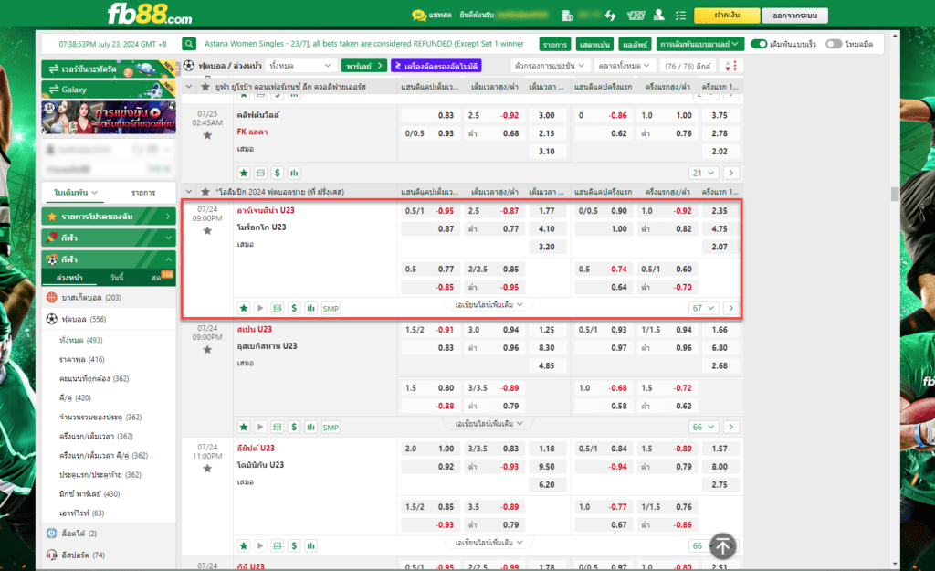Click odds 1.77 for อาร์เจนตินา U23 full-time
Viewport: 935px width, 571px height.
coord(546,211)
